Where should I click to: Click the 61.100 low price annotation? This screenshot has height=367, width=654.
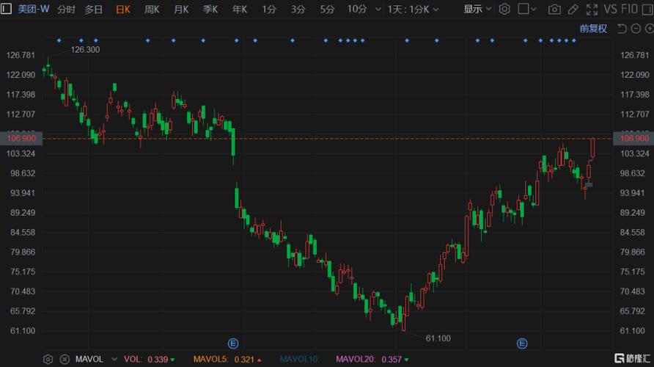coord(438,338)
